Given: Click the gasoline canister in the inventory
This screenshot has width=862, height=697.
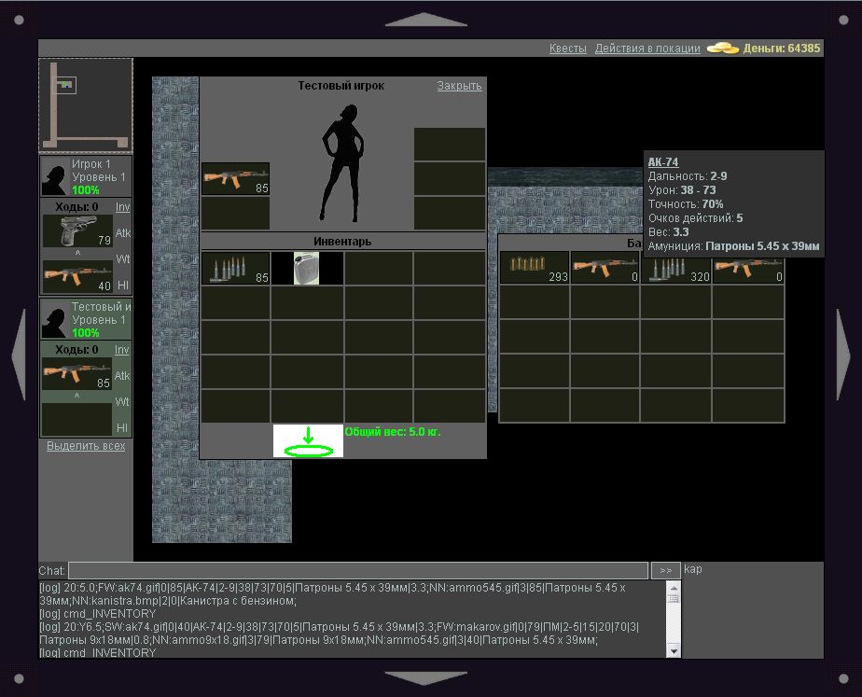Looking at the screenshot, I should [x=307, y=268].
